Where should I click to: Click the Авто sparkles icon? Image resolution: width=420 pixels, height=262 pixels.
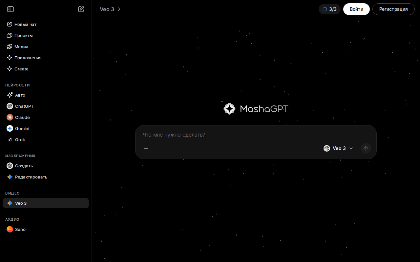[10, 95]
